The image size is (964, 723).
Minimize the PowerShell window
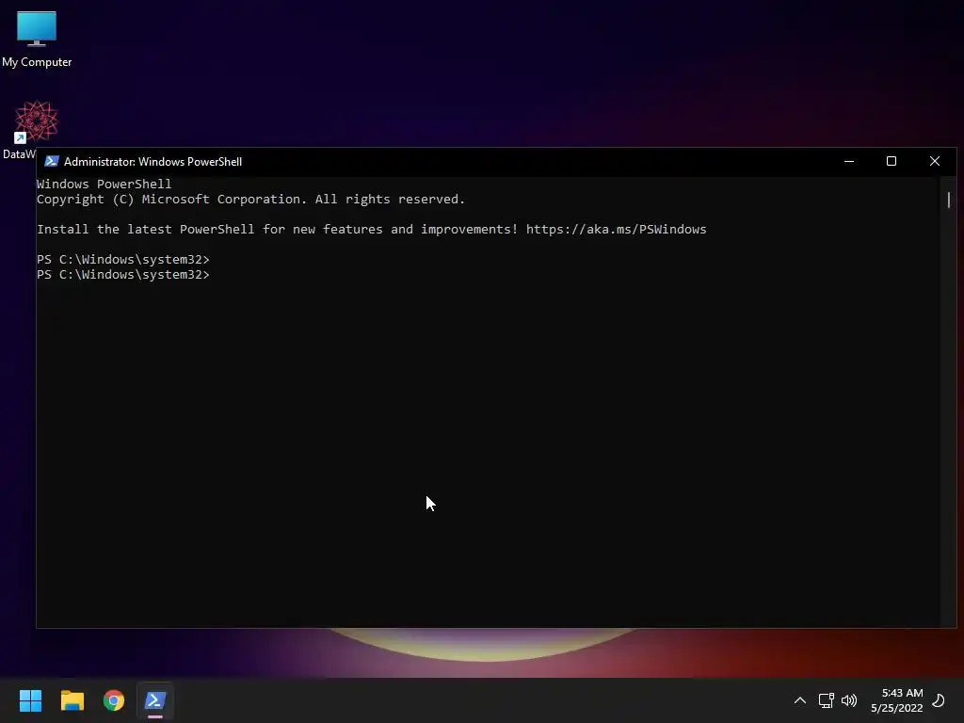[849, 162]
